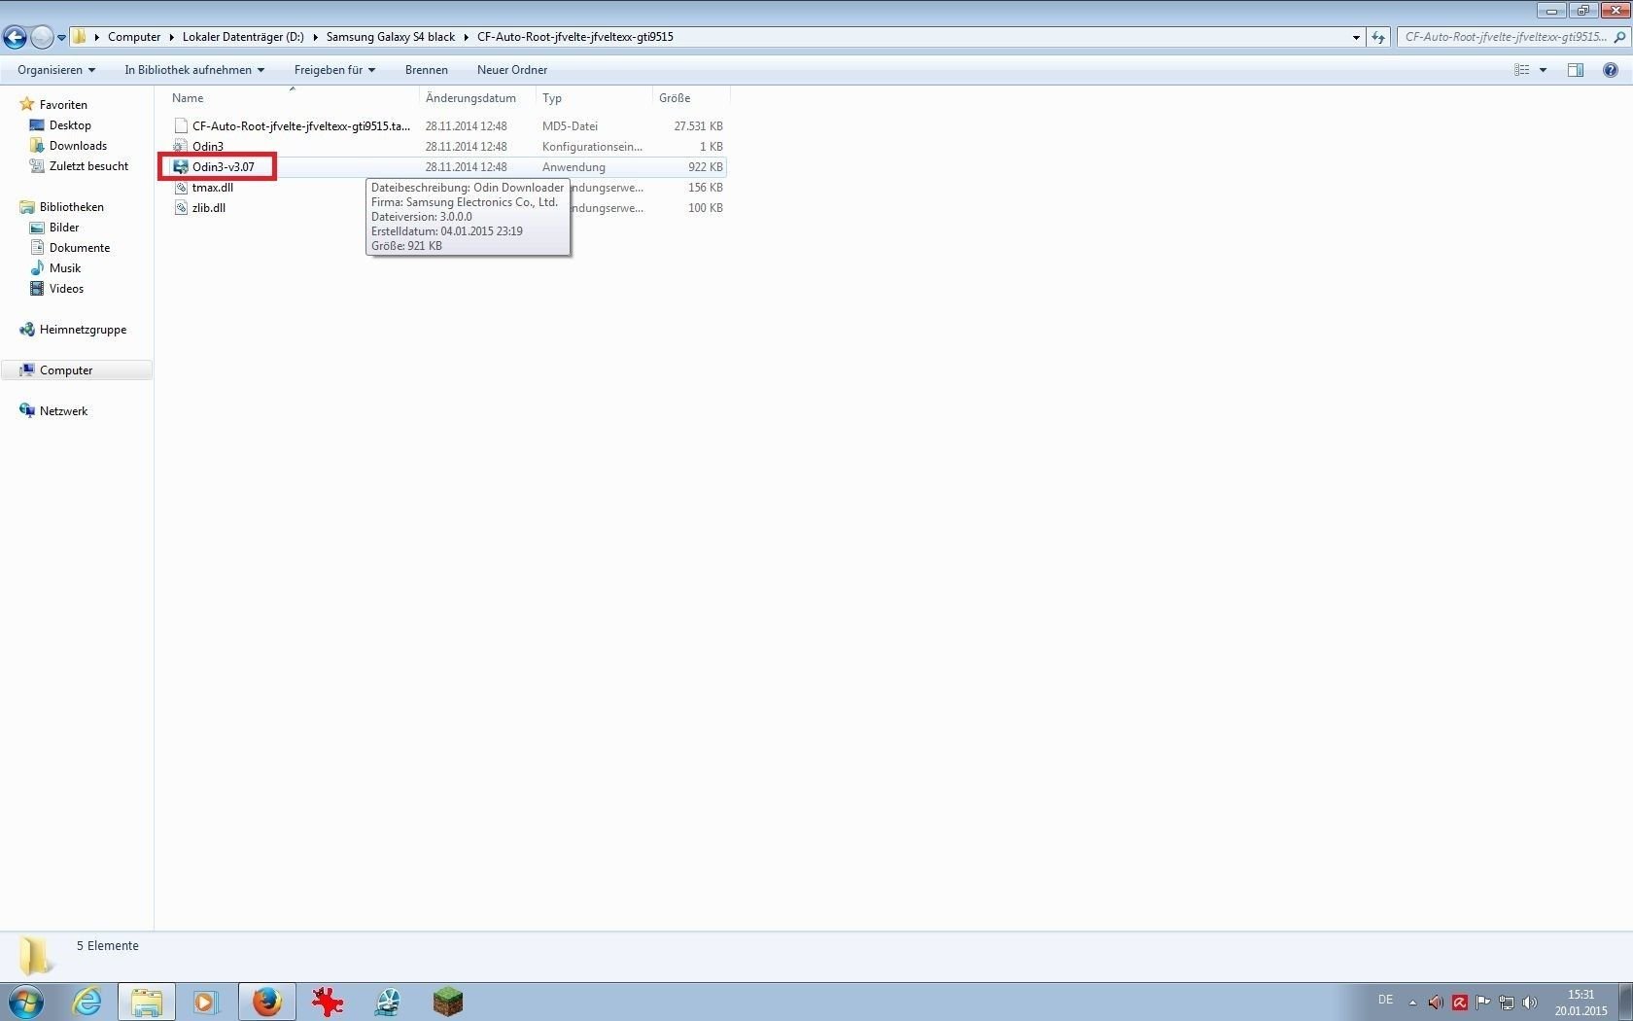This screenshot has width=1633, height=1021.
Task: Click the MD5-Datei type cell
Action: pyautogui.click(x=570, y=126)
